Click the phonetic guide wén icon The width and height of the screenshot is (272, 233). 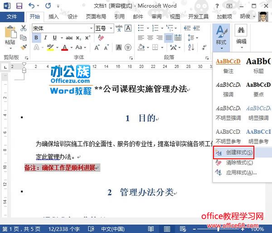(119, 28)
